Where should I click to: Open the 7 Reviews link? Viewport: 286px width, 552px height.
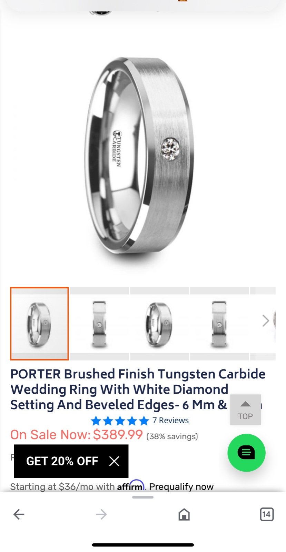(170, 421)
